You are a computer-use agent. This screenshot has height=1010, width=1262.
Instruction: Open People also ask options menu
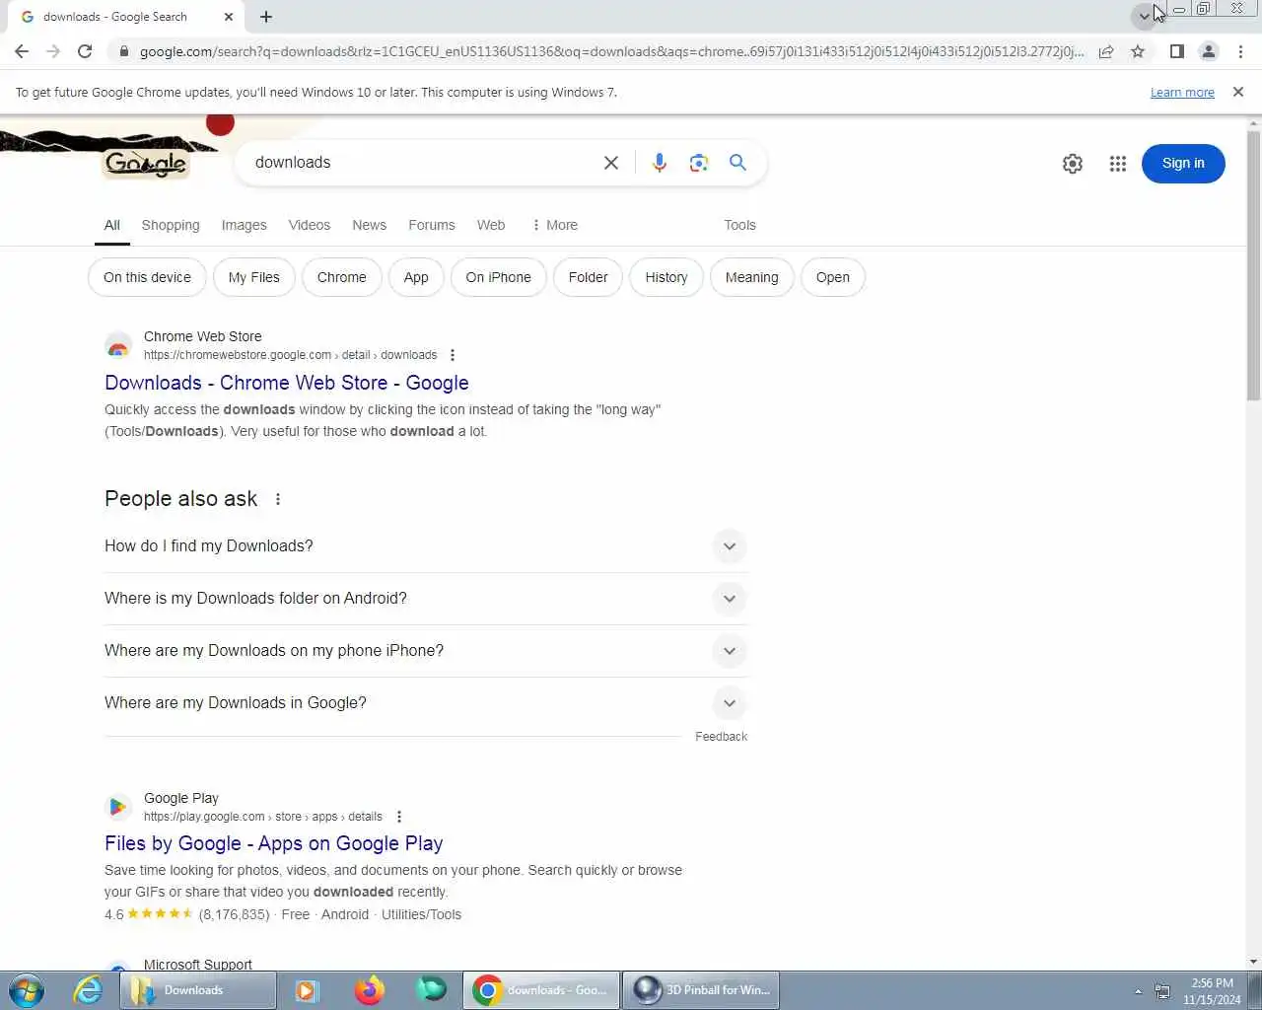tap(278, 499)
